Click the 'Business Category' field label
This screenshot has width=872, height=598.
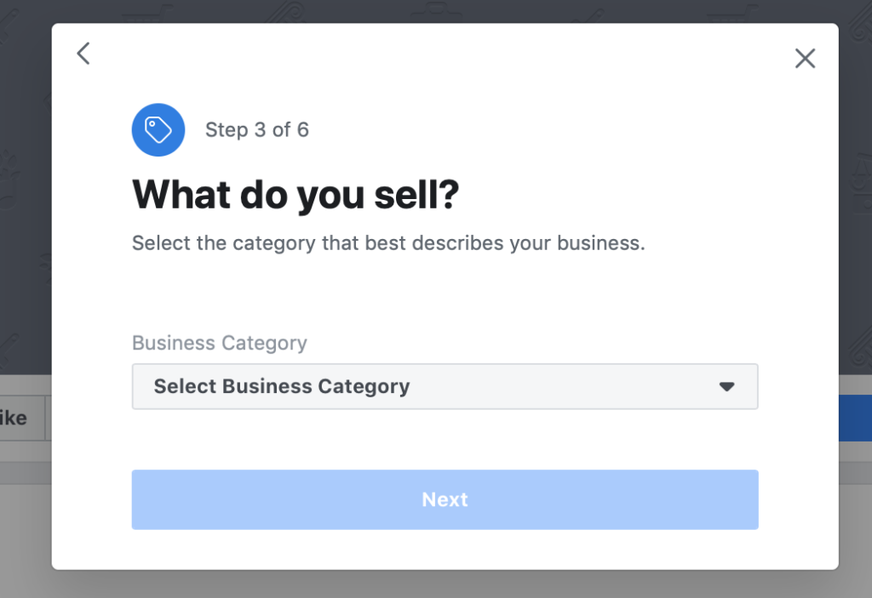[x=219, y=343]
